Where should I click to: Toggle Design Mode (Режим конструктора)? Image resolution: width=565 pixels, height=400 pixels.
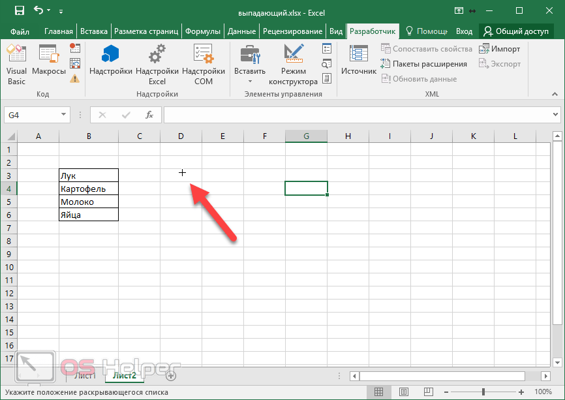(294, 65)
